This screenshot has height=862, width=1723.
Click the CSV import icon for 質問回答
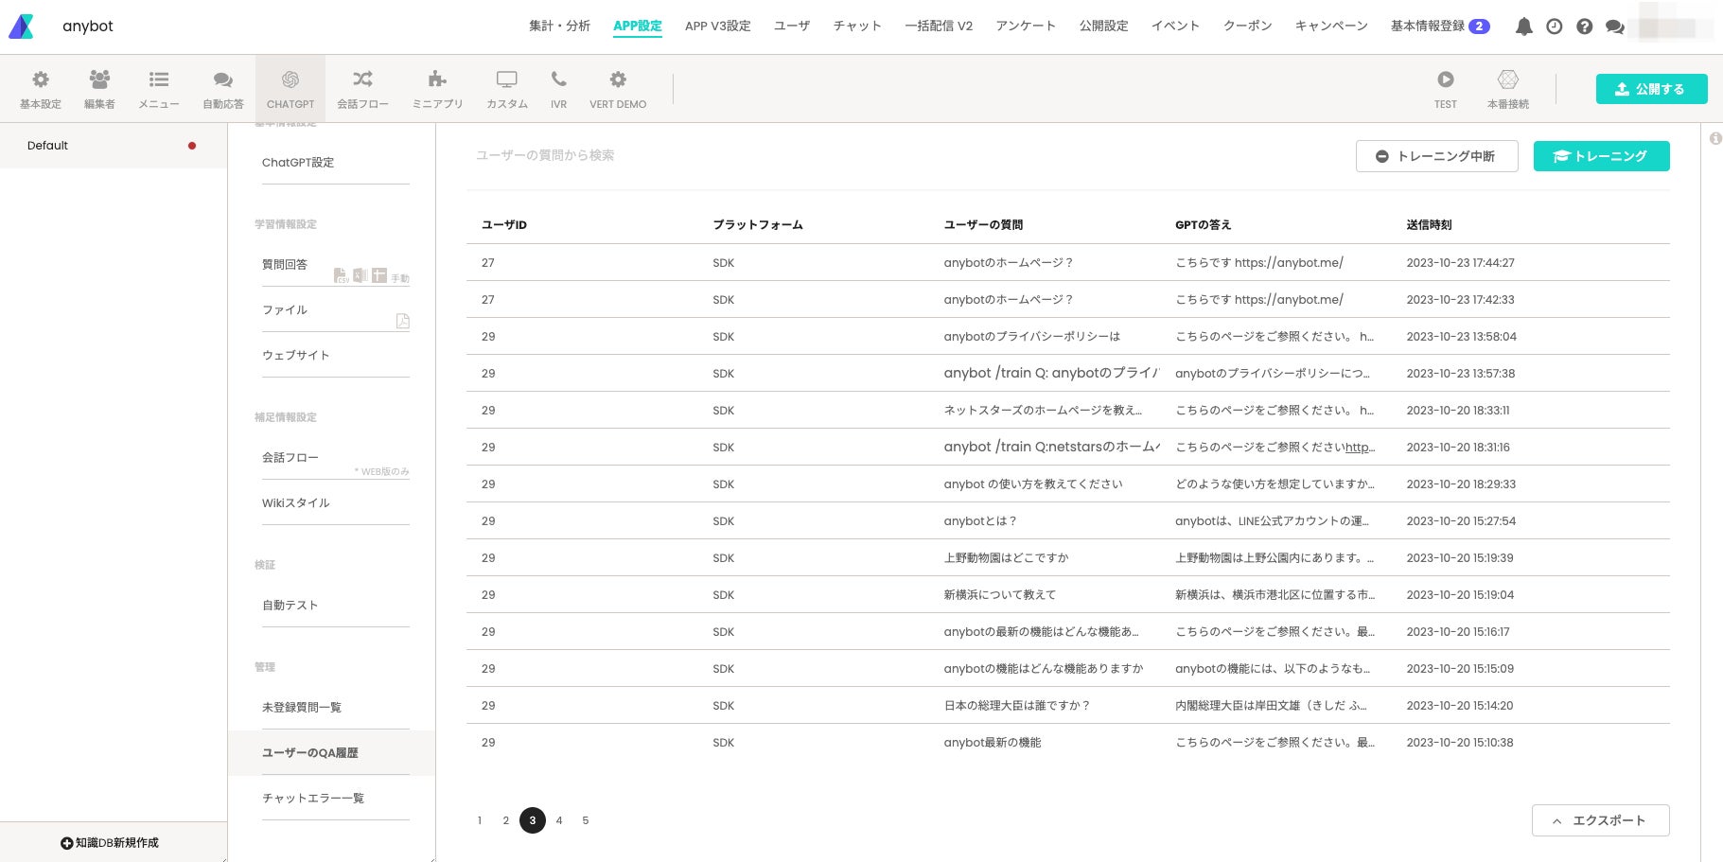(x=341, y=275)
